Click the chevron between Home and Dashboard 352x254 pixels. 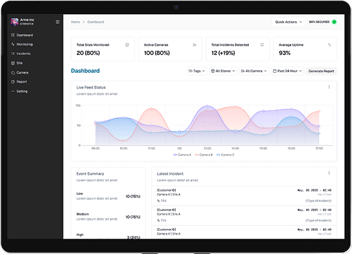[x=83, y=22]
